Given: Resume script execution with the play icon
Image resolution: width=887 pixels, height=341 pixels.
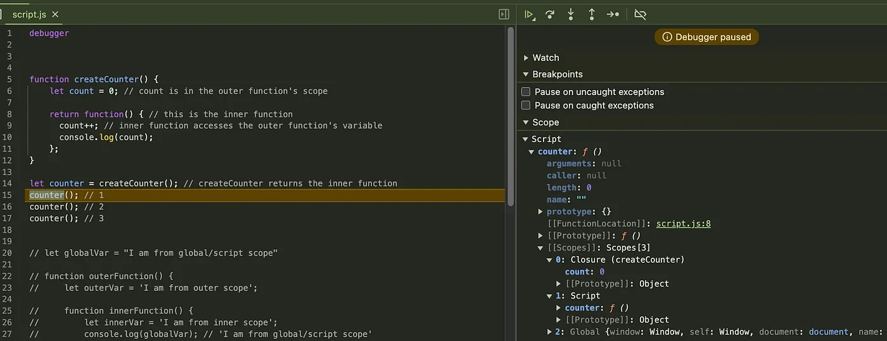Looking at the screenshot, I should pos(530,14).
